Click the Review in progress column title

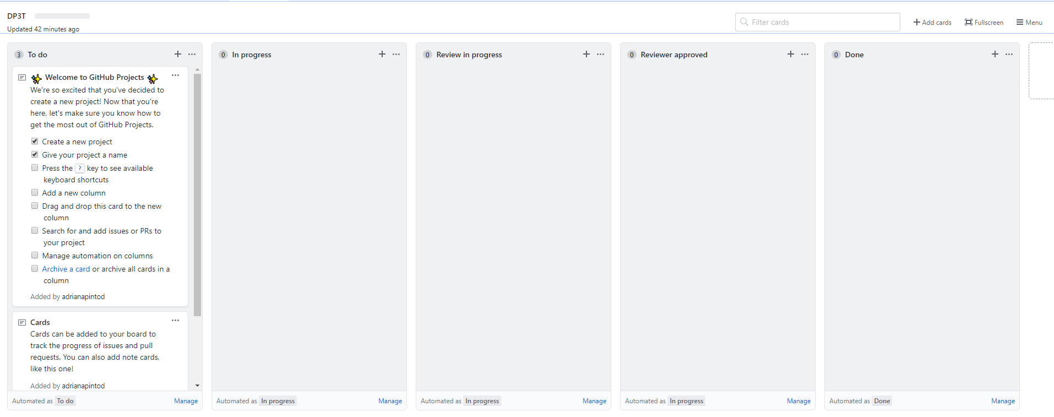[x=469, y=55]
